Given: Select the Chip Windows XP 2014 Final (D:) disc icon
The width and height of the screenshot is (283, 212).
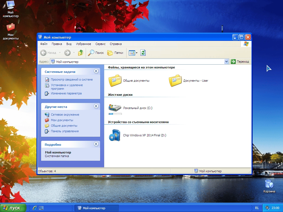Looking at the screenshot, I should [115, 135].
